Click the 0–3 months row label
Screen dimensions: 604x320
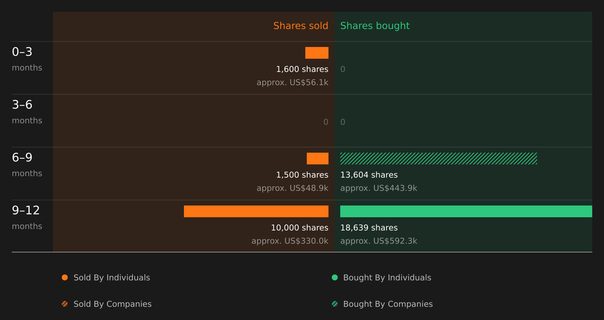27,59
